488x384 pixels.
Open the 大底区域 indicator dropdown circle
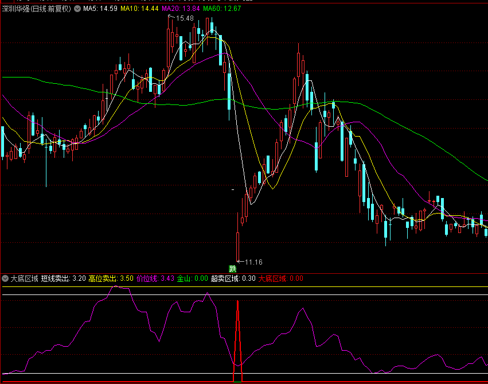coord(5,278)
